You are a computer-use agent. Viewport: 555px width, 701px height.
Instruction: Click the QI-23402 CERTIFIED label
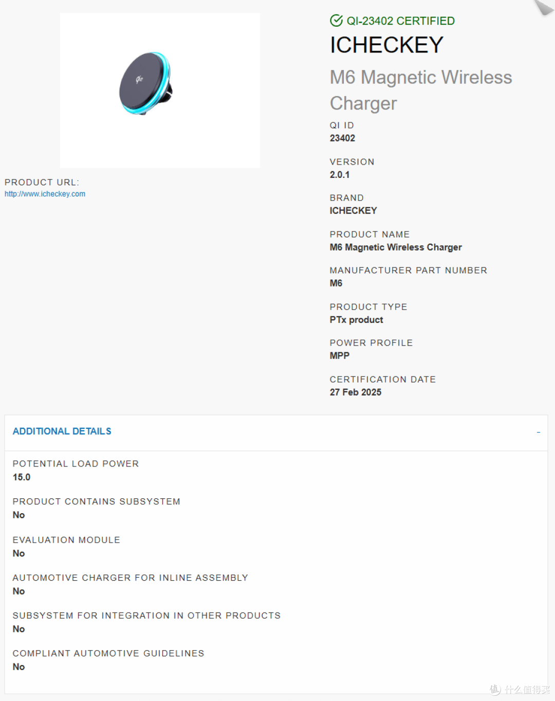[x=400, y=21]
